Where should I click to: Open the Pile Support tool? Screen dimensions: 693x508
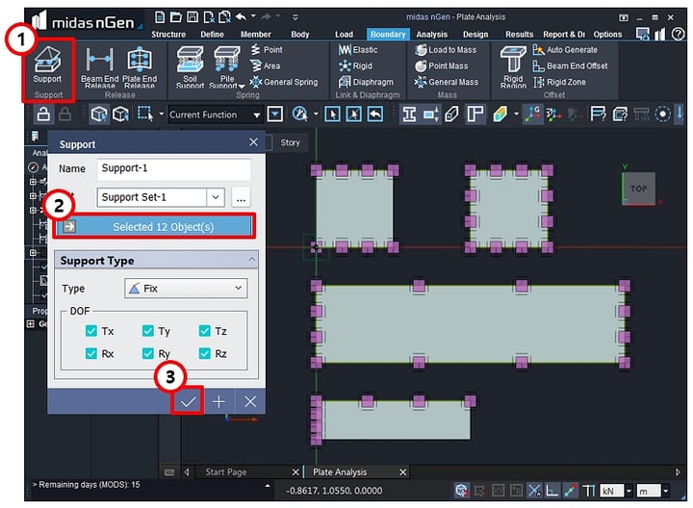[227, 67]
